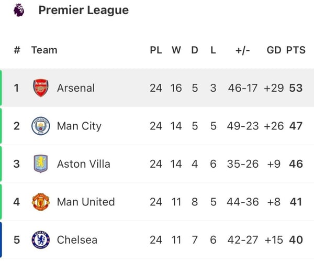Select the Man City club badge
The width and height of the screenshot is (314, 261).
coord(40,126)
